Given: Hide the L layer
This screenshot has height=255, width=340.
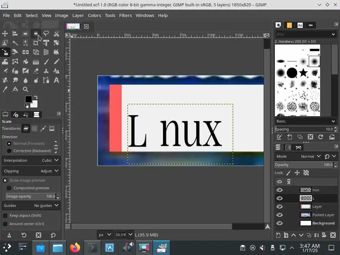Looking at the screenshot, I should point(280,198).
